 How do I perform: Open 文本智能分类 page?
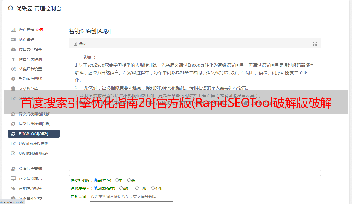[30, 198]
